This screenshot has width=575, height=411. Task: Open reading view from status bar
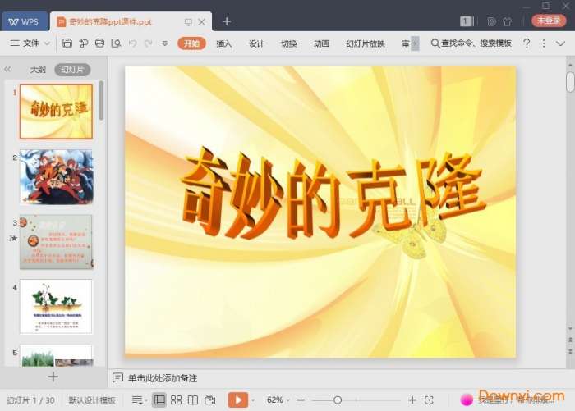192,400
